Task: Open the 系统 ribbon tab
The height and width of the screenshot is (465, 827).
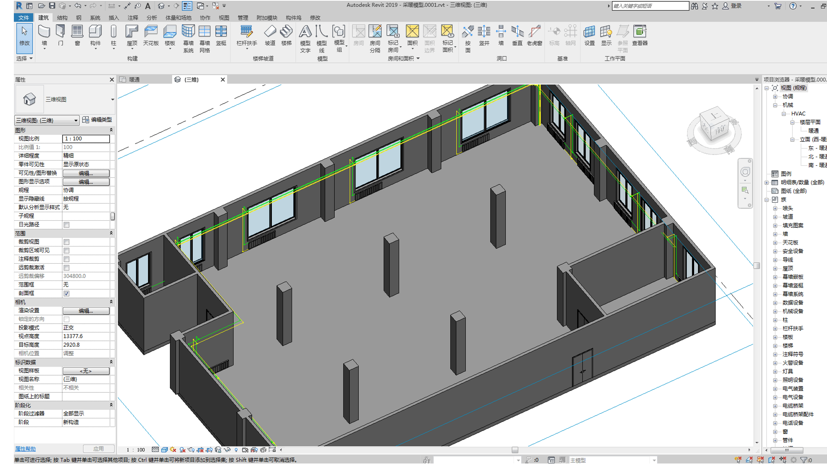Action: click(x=95, y=18)
